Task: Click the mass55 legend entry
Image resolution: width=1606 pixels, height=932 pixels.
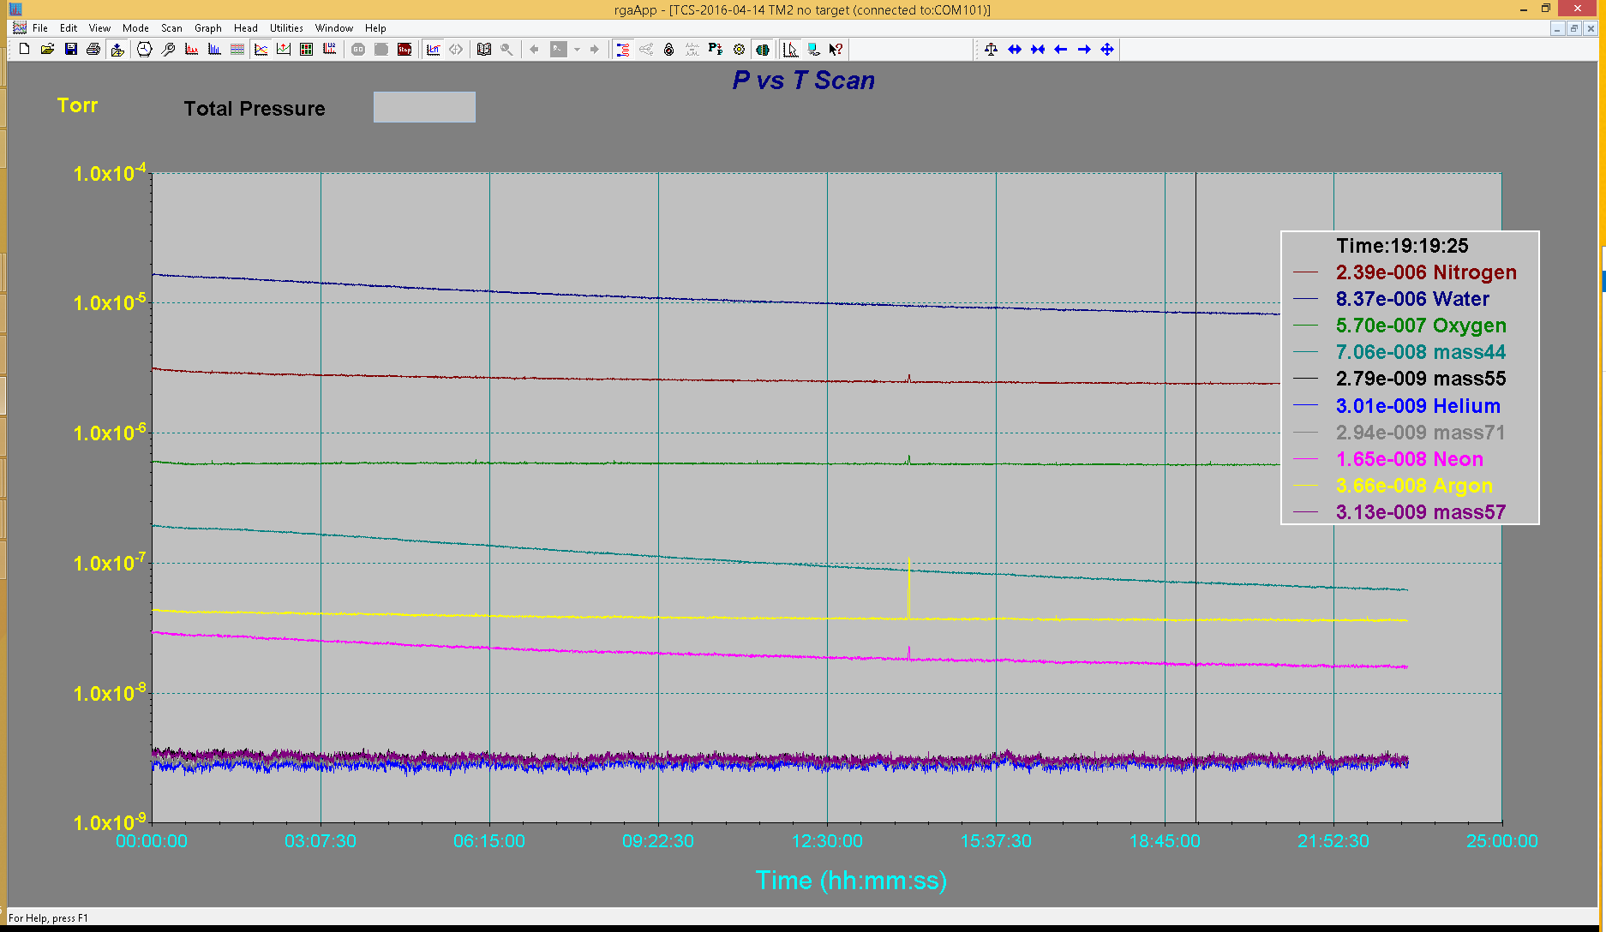Action: (1399, 379)
